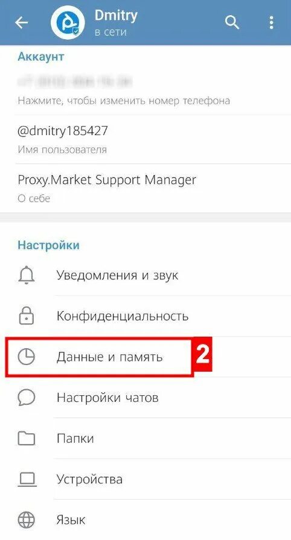Tap the Dmitry name in header

tap(116, 15)
